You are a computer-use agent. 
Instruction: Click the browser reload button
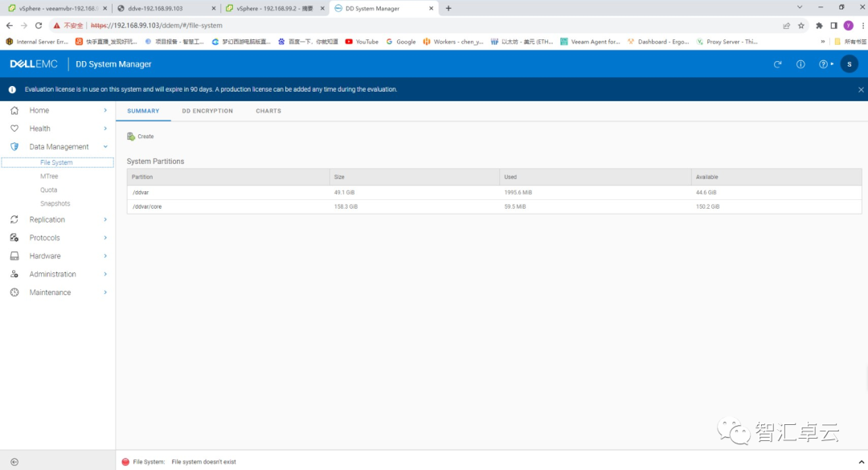[x=39, y=26]
